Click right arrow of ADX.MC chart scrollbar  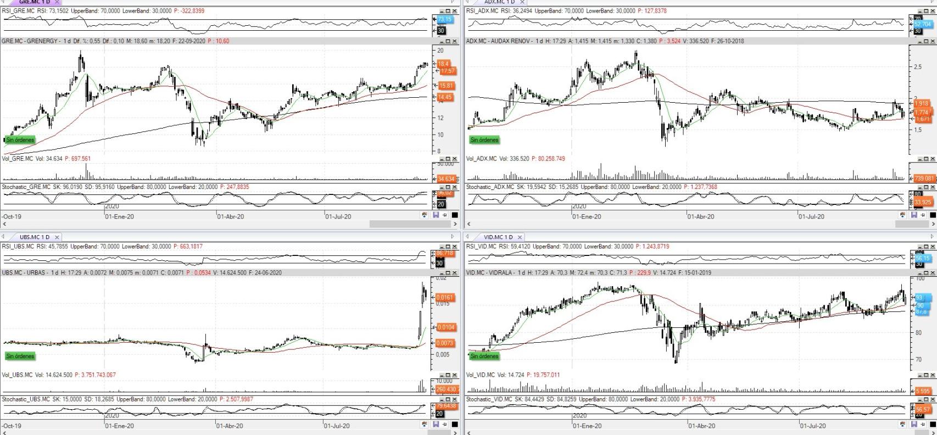933,224
